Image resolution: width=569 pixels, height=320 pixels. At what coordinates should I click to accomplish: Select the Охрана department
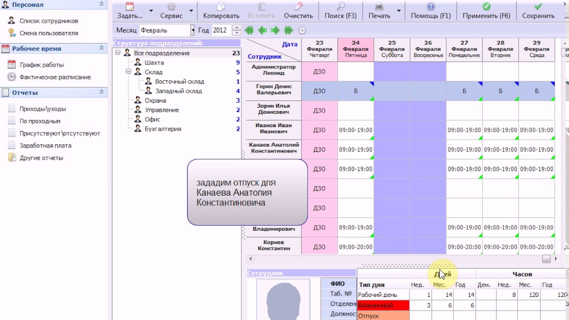(x=156, y=100)
